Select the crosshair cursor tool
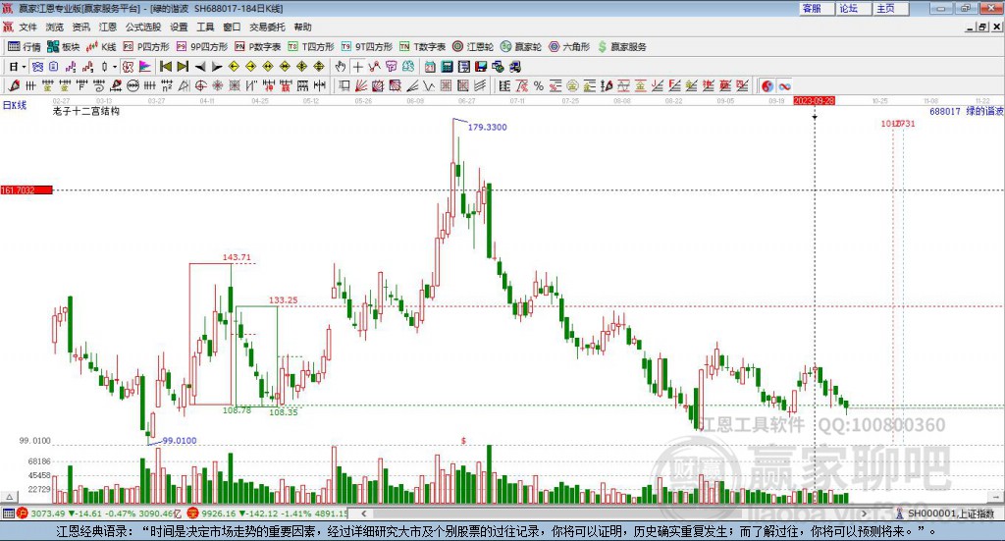This screenshot has width=1005, height=541. (x=357, y=67)
